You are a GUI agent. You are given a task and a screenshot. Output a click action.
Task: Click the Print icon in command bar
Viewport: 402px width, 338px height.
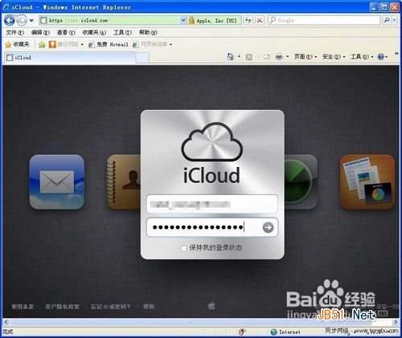tap(279, 57)
